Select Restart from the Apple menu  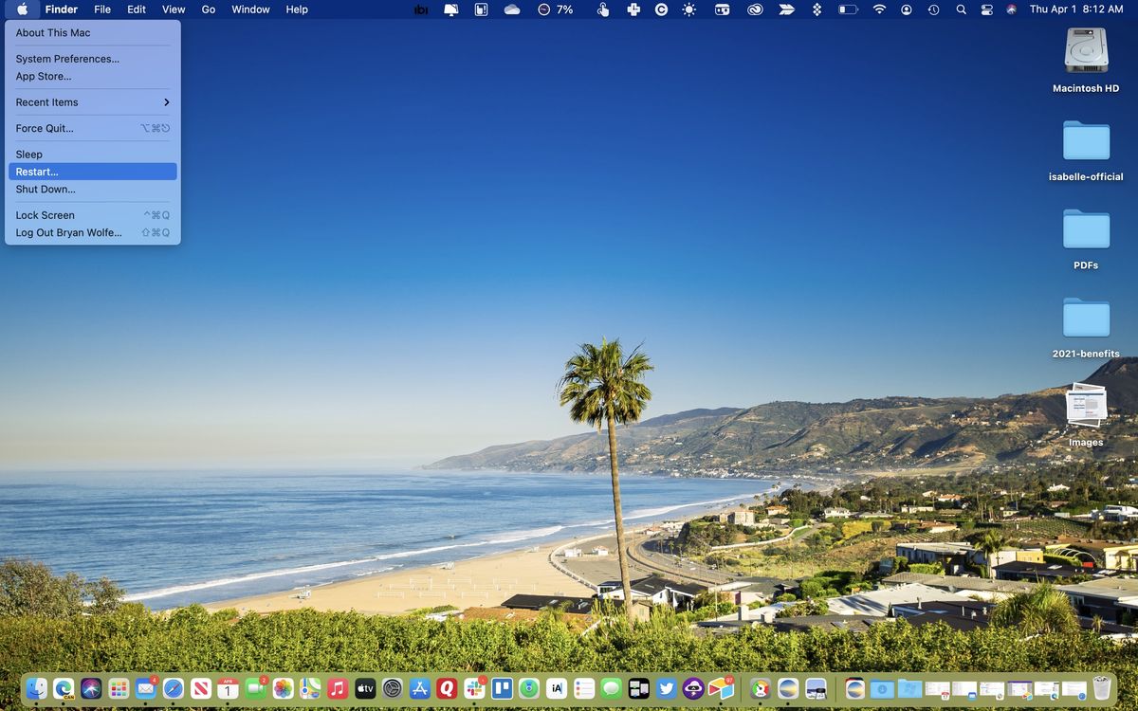(x=38, y=172)
